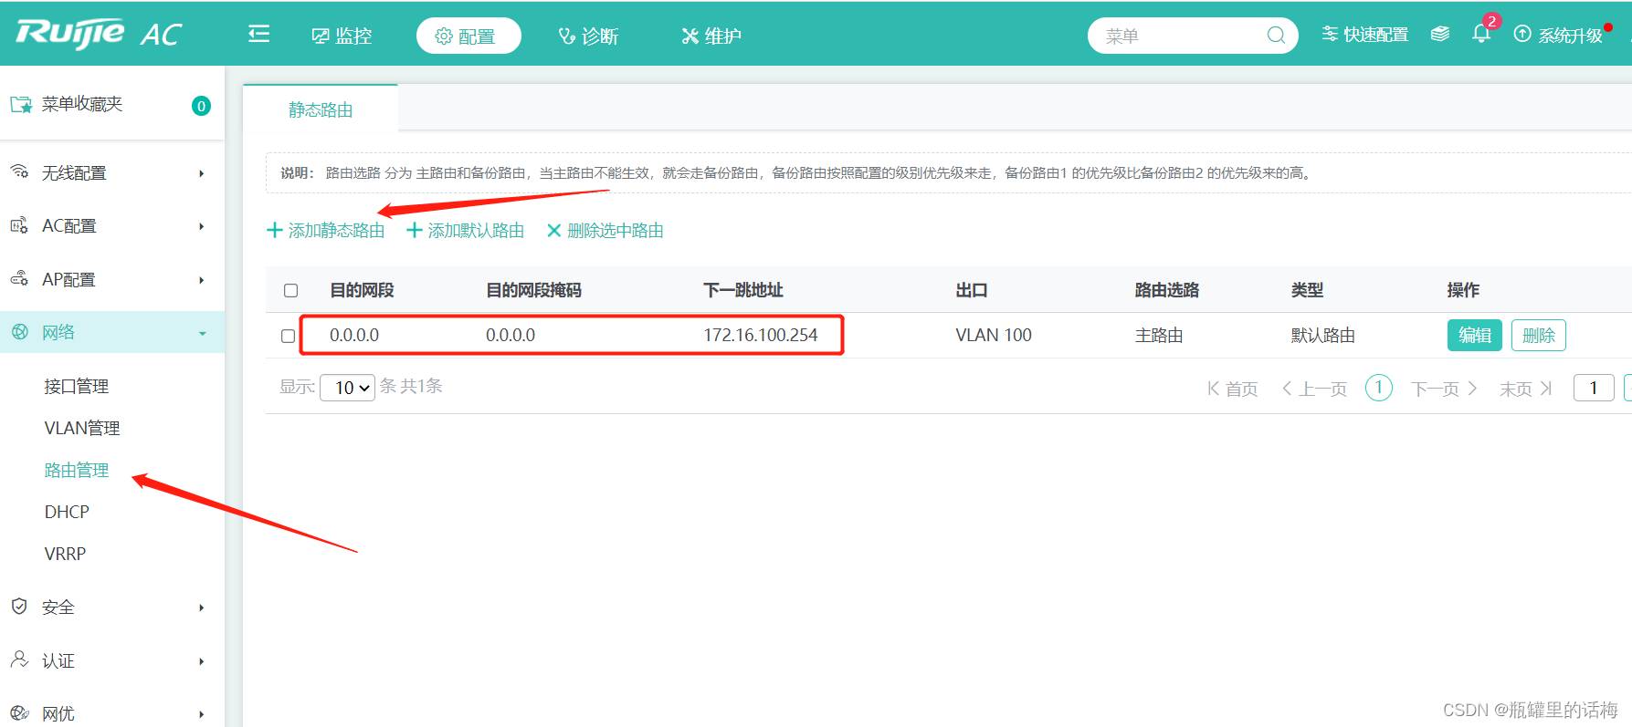Image resolution: width=1632 pixels, height=727 pixels.
Task: Click the page number input field
Action: coord(1594,388)
